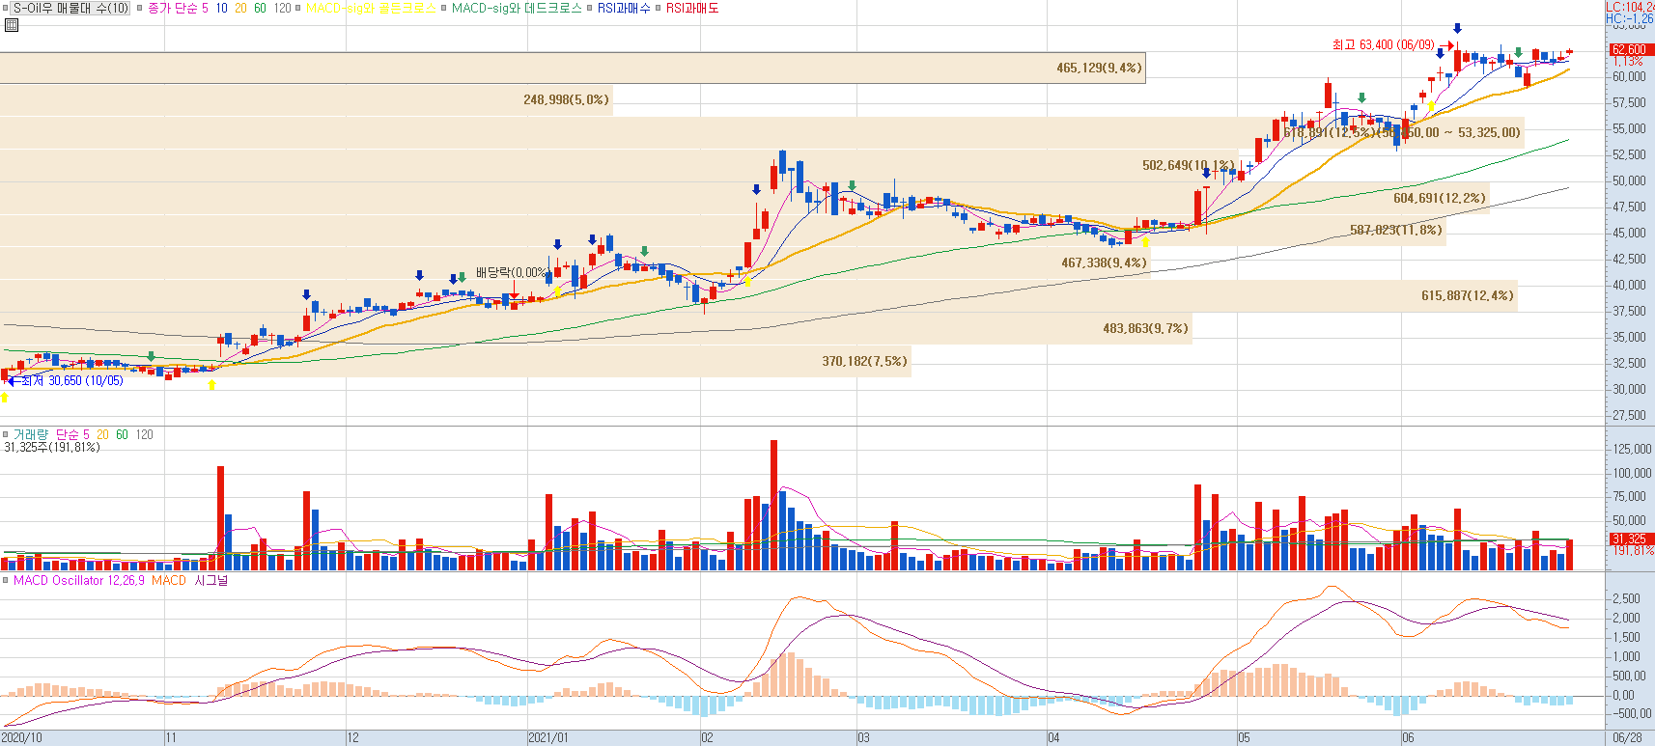Screen dimensions: 1655x746
Task: Click the LC:104 value at top right
Action: pyautogui.click(x=1630, y=7)
